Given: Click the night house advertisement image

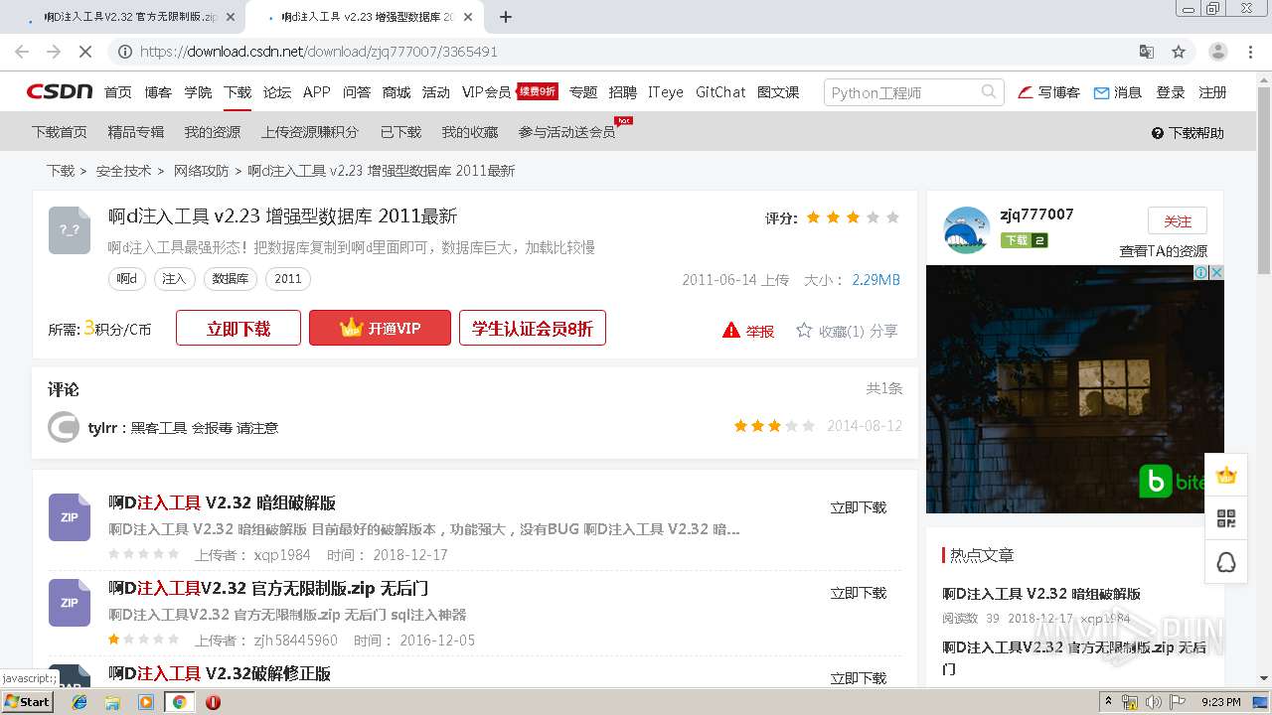Looking at the screenshot, I should coord(1074,389).
